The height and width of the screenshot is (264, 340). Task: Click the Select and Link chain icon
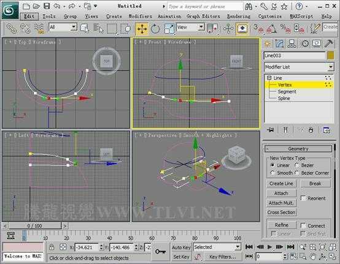point(12,29)
